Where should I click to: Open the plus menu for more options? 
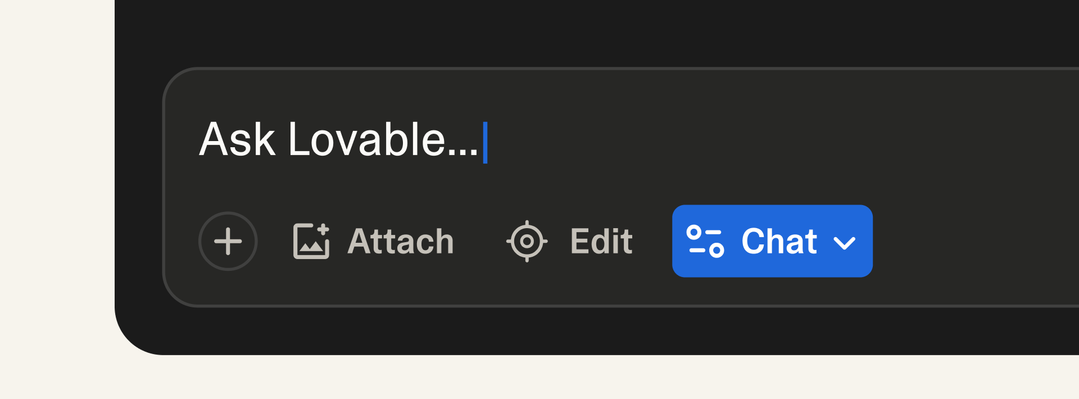tap(228, 241)
